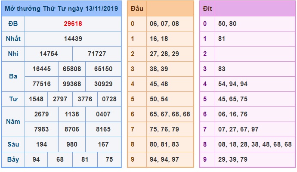Click Đít row 6 values "06, 16, 76"

(x=233, y=114)
